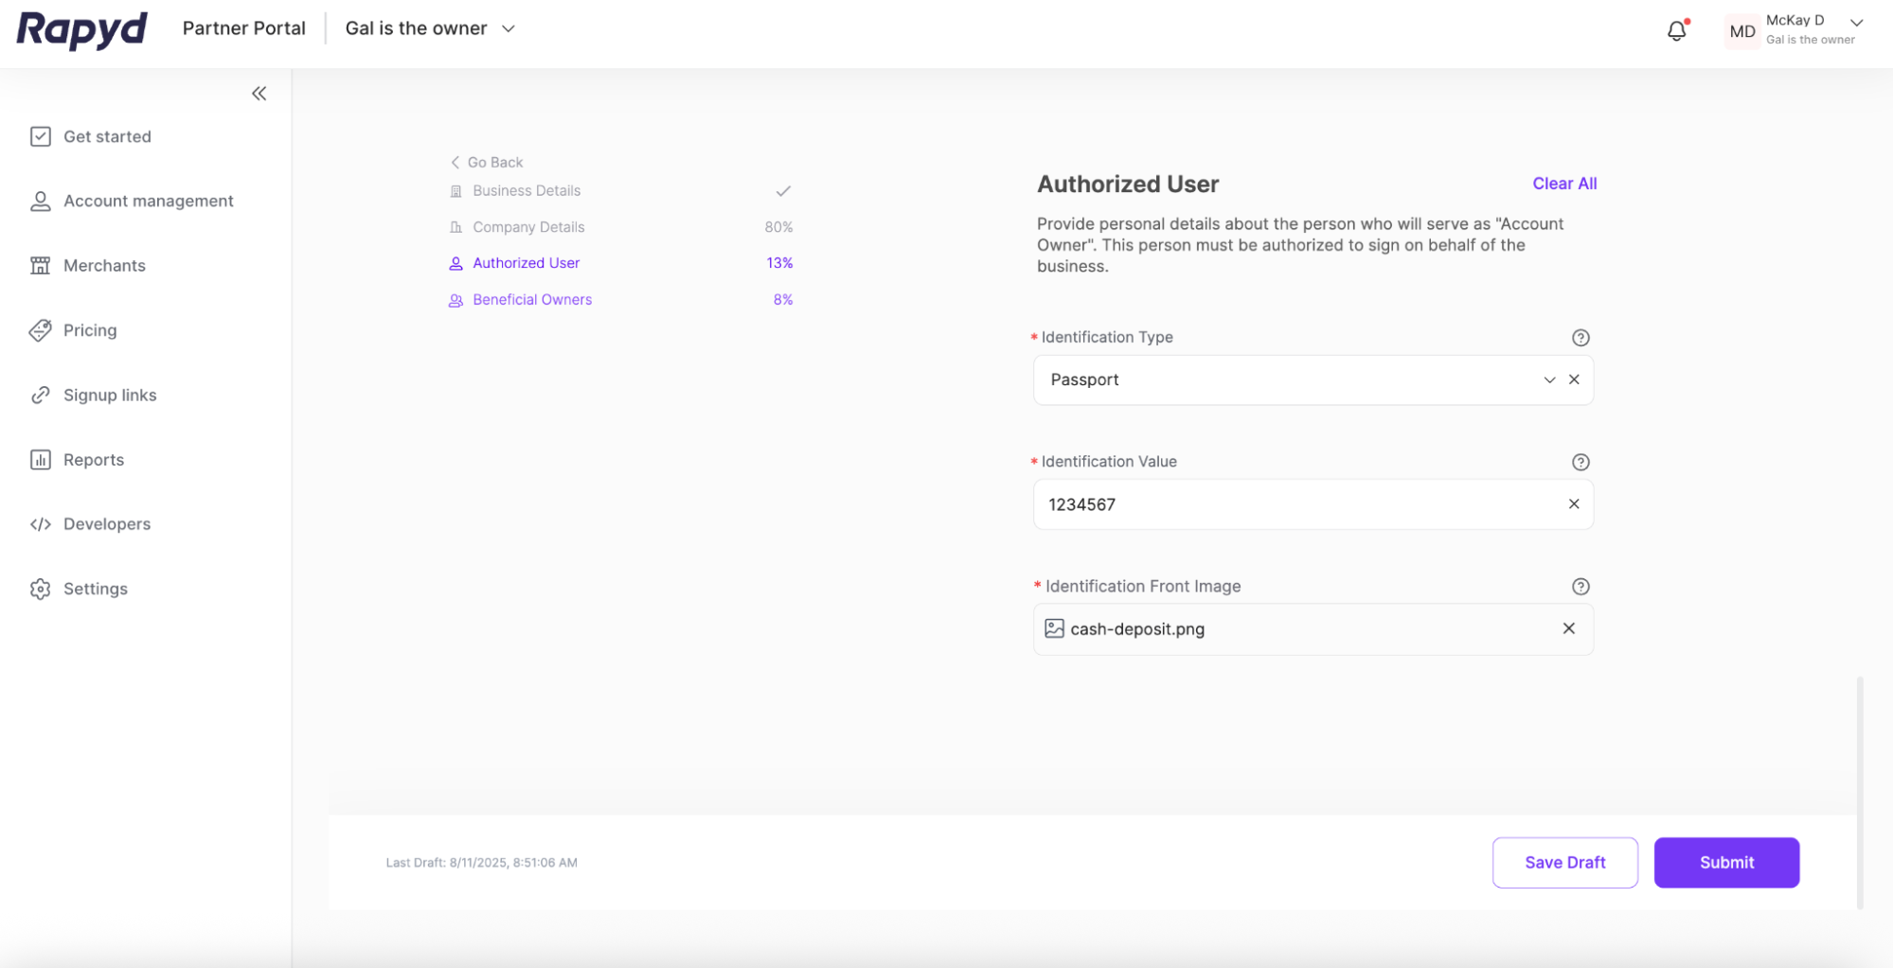Screen dimensions: 1893x968
Task: Click Save Draft
Action: point(1563,862)
